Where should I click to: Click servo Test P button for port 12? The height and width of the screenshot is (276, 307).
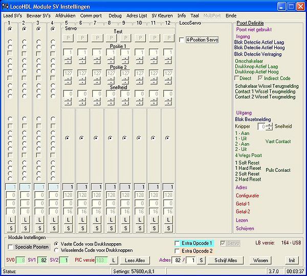tap(169, 38)
